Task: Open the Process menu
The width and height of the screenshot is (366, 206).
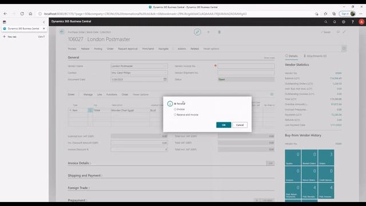Action: (72, 49)
